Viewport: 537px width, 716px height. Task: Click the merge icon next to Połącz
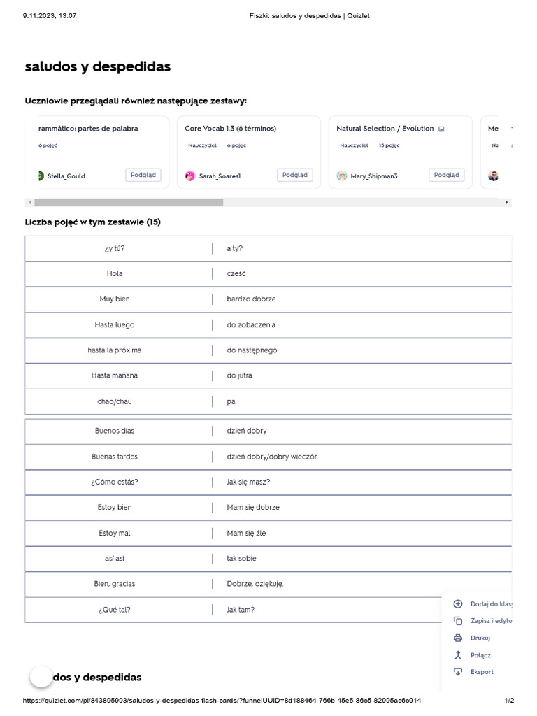coord(458,655)
